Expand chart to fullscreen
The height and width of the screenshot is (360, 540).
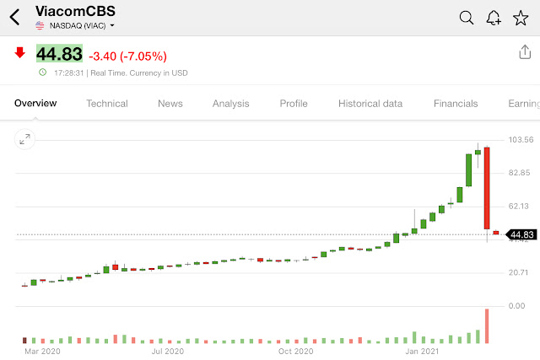coord(24,139)
